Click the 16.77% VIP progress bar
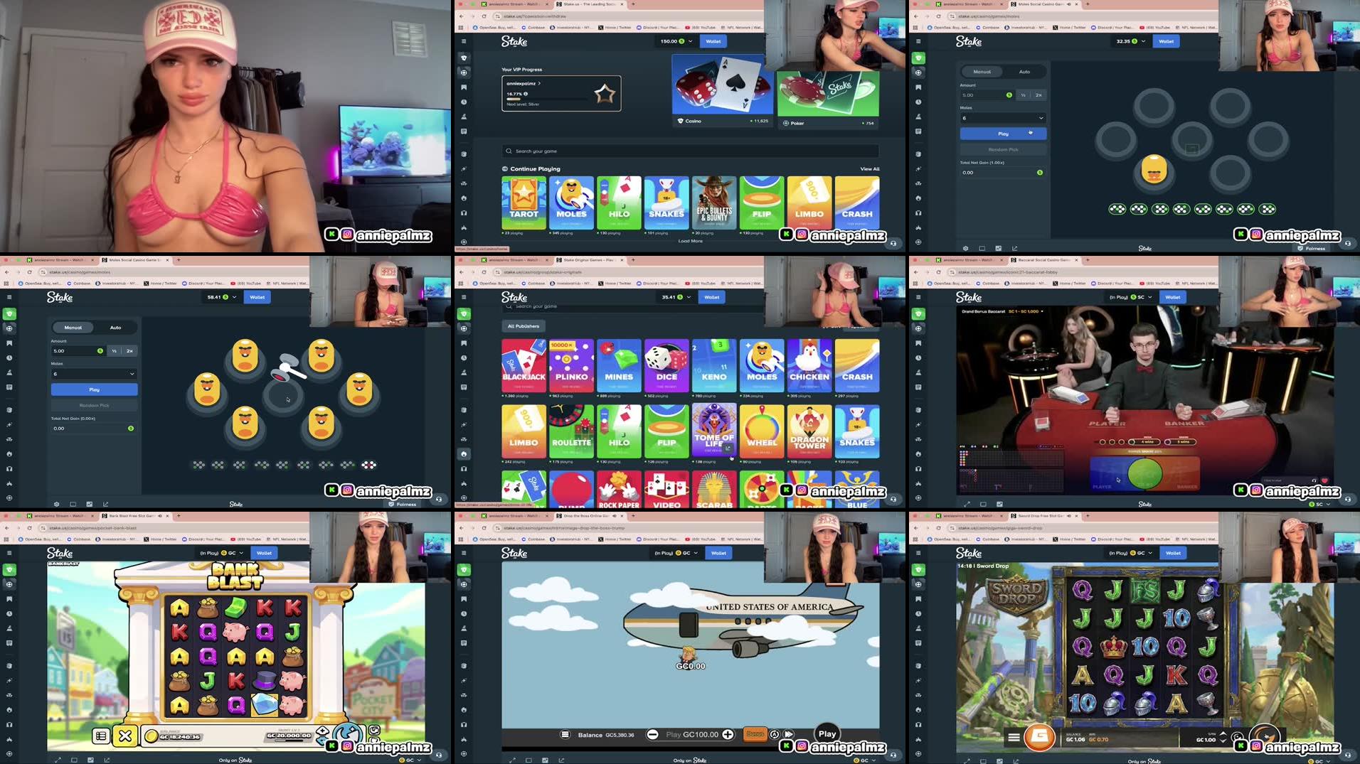The image size is (1360, 764). point(548,99)
